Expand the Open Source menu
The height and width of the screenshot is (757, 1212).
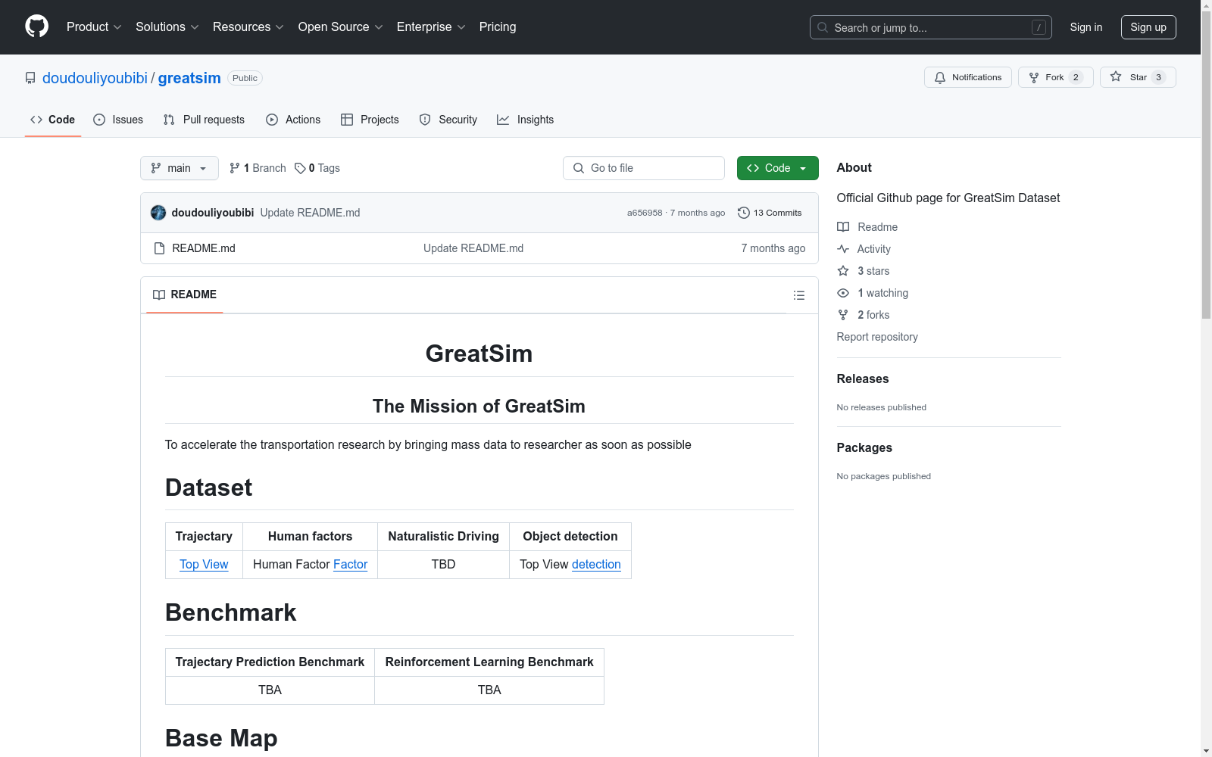point(341,27)
